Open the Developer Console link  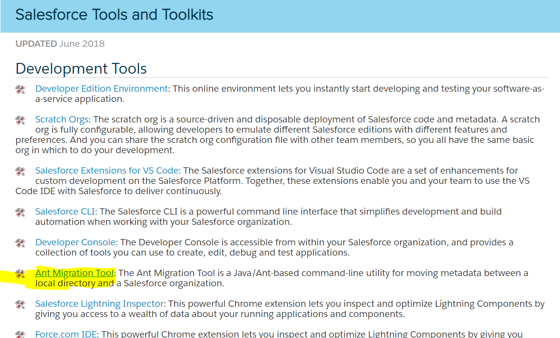pos(75,242)
